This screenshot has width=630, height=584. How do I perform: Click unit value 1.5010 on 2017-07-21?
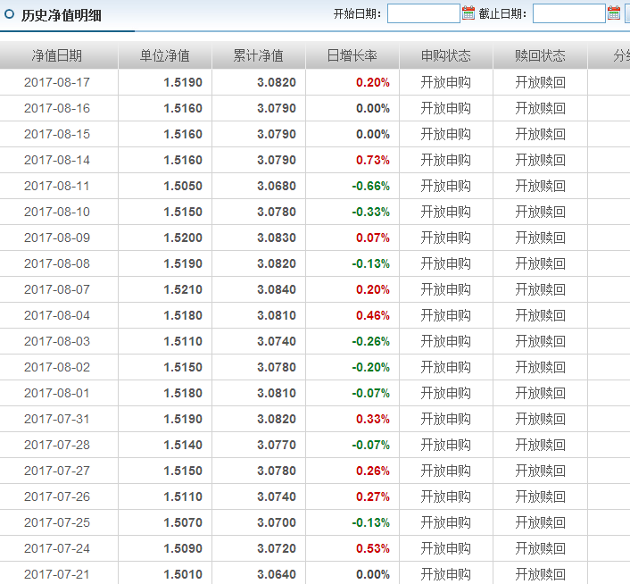183,574
